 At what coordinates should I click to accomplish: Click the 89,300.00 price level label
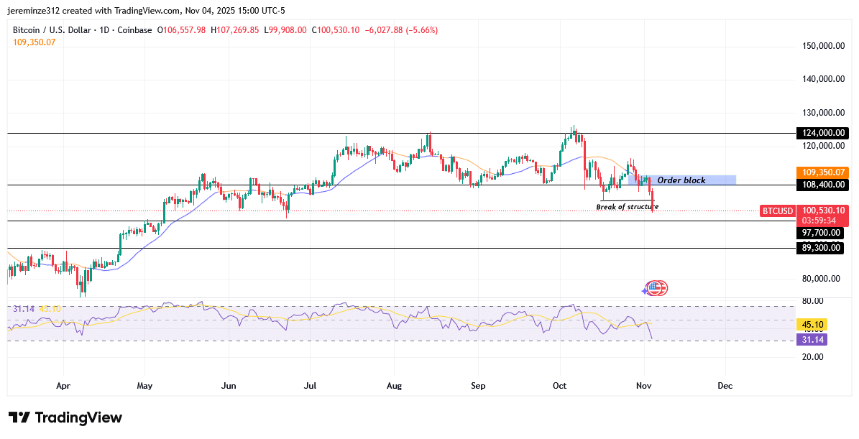click(819, 248)
